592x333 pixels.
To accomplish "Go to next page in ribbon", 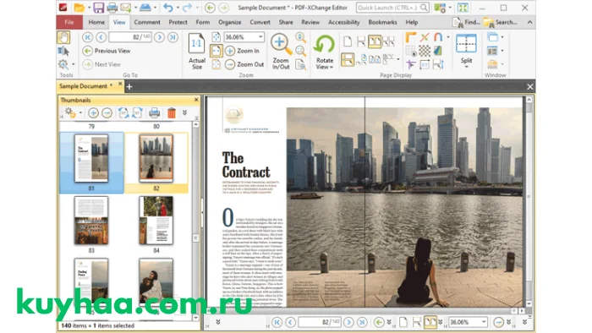I will [x=159, y=37].
